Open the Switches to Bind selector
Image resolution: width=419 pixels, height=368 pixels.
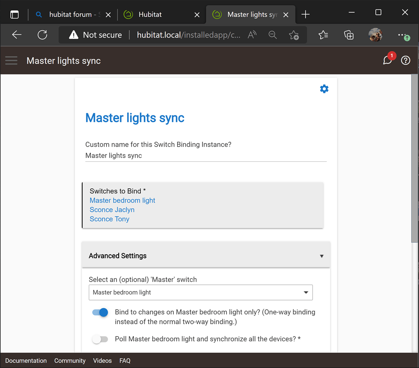[x=203, y=205]
